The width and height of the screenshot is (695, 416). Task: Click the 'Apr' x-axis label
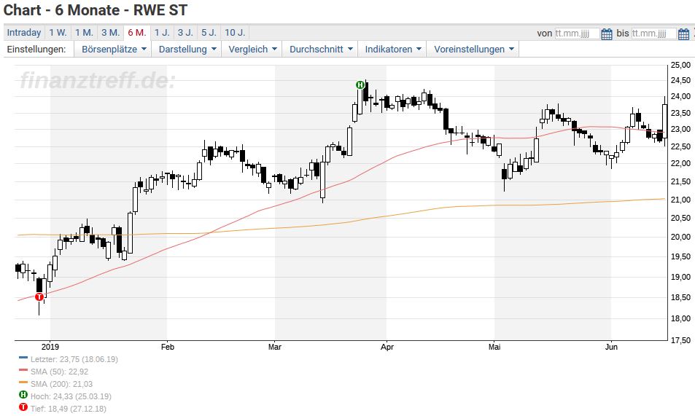387,347
